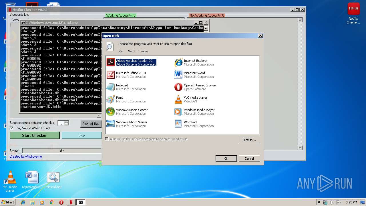366x206 pixels.
Task: Open VLC media player desktop shortcut
Action: coord(10,181)
